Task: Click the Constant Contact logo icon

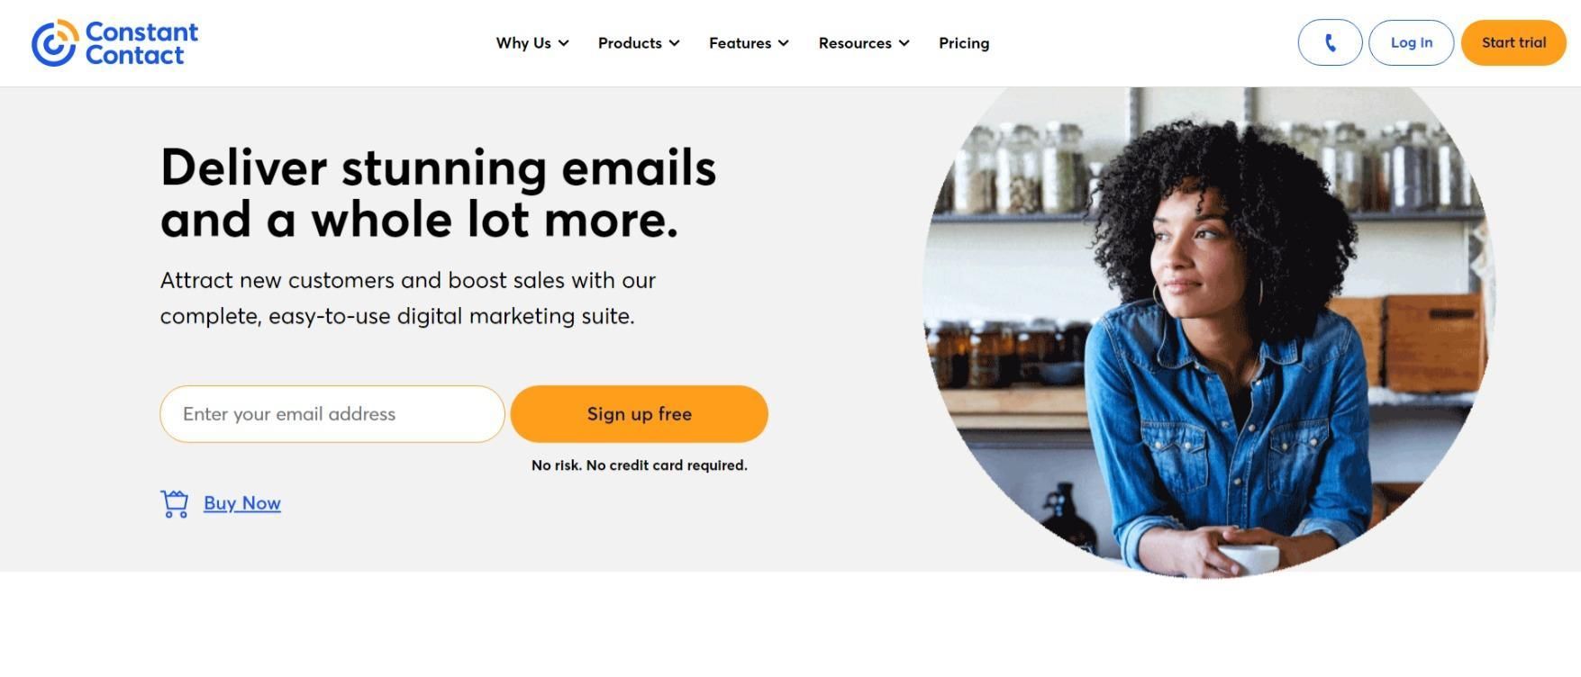Action: point(55,43)
